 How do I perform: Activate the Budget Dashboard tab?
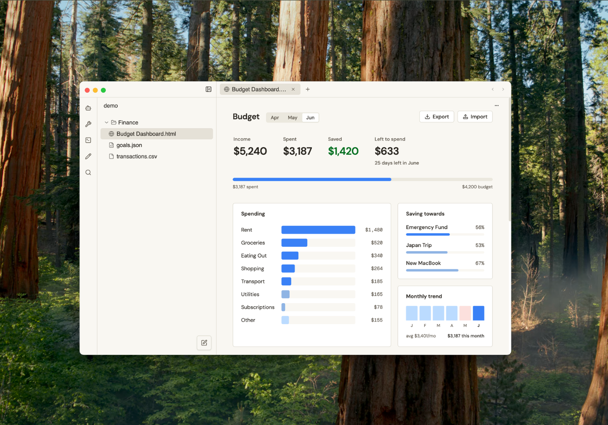pyautogui.click(x=259, y=89)
